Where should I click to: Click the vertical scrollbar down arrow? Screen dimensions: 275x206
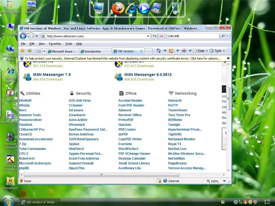(x=228, y=170)
